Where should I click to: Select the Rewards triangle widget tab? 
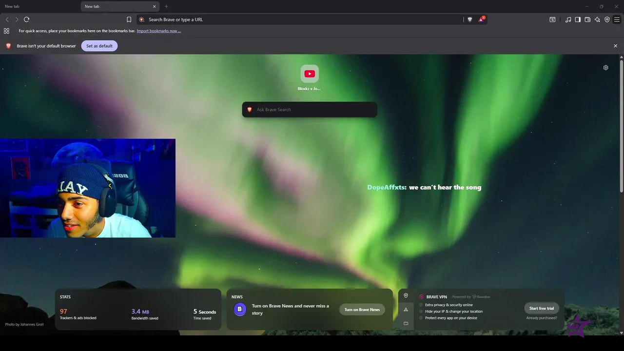click(x=406, y=310)
